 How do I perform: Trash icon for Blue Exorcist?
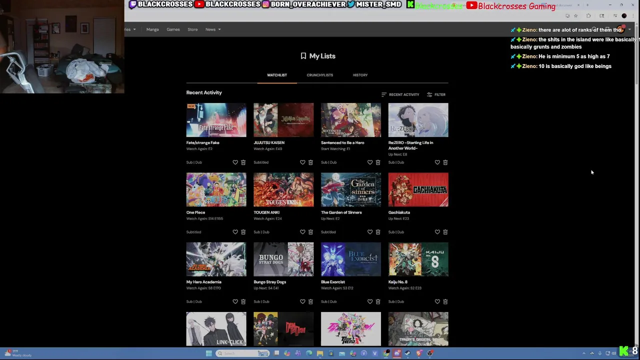tap(378, 301)
